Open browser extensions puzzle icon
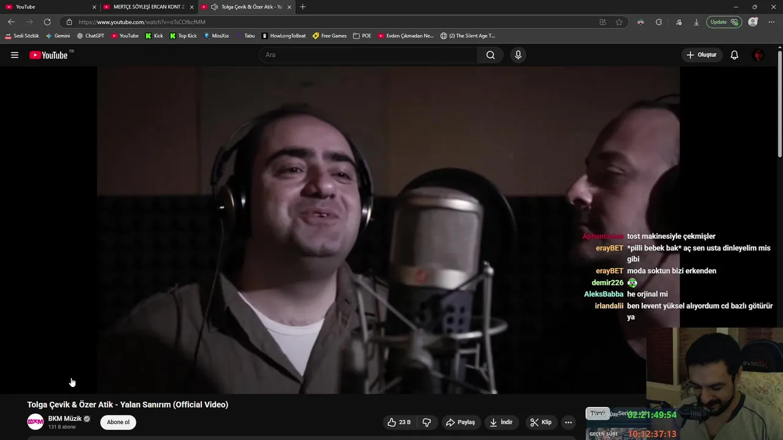This screenshot has width=783, height=440. click(659, 22)
